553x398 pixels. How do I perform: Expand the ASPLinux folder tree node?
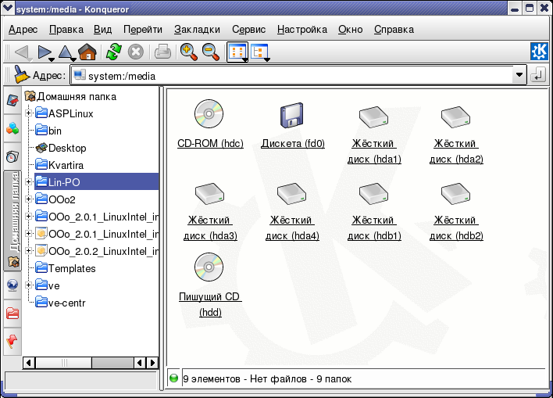click(29, 113)
